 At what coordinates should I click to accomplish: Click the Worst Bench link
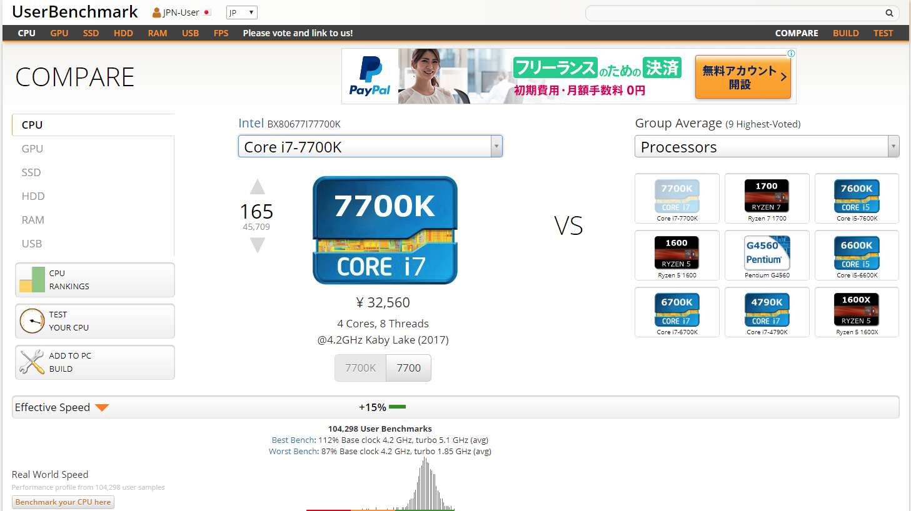[x=293, y=452]
